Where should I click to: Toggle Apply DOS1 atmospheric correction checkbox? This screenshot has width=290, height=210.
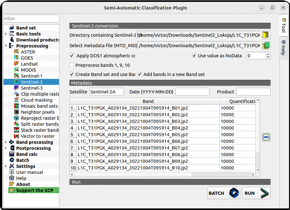click(72, 56)
